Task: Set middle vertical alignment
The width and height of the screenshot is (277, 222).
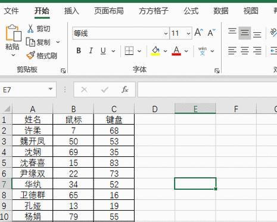Action: [245, 33]
